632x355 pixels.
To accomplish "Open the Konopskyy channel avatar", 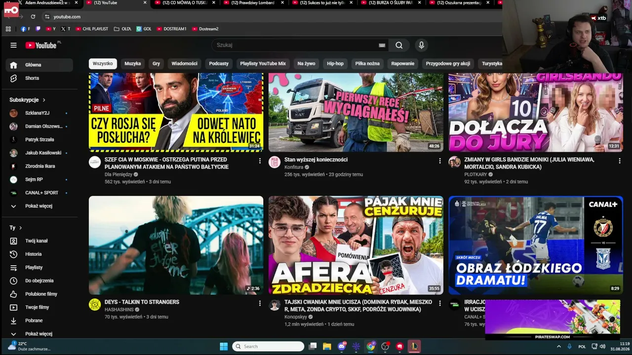I will point(275,305).
